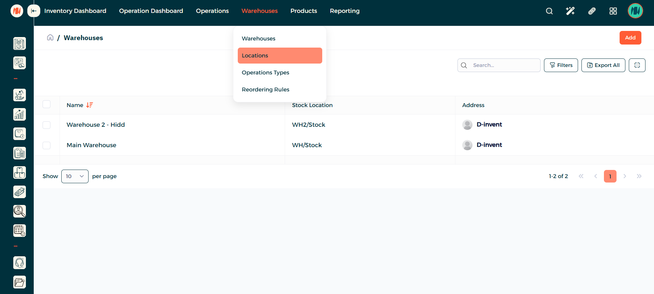
Task: Open the Filters dropdown button
Action: 561,65
